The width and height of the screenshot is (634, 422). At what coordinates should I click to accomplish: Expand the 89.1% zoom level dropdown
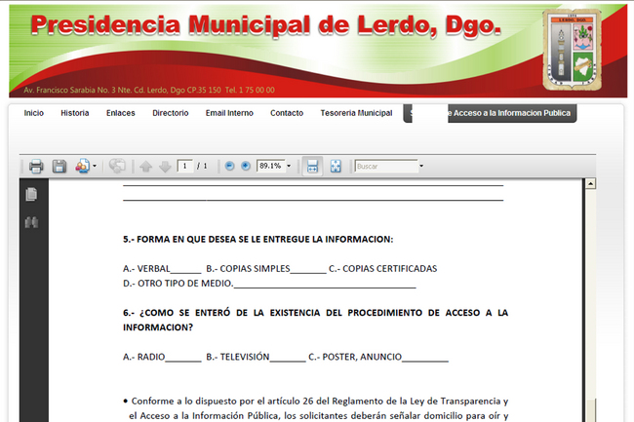pos(289,167)
